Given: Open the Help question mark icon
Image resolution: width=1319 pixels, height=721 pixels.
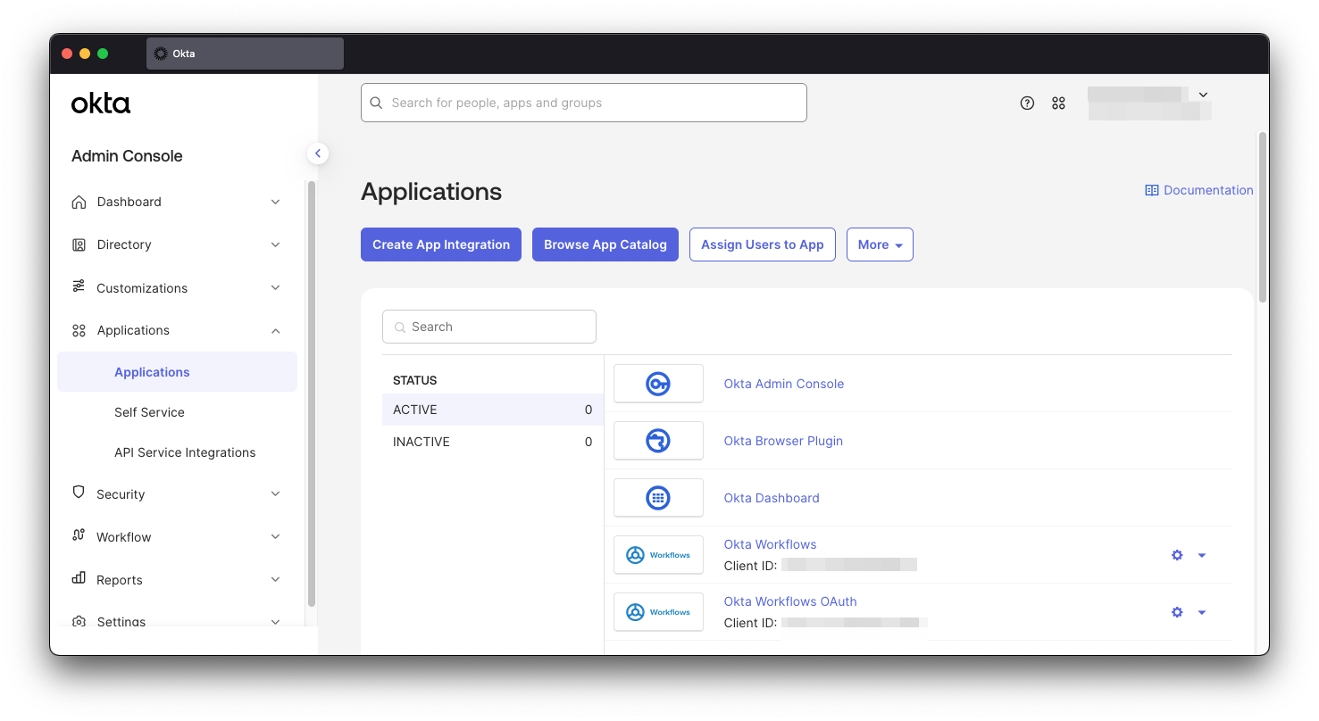Looking at the screenshot, I should [x=1026, y=103].
